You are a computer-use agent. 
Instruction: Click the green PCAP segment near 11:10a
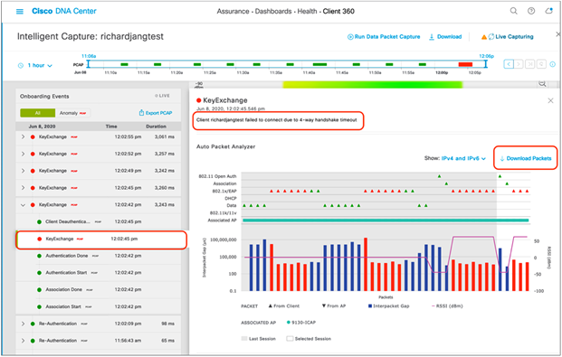tap(124, 64)
